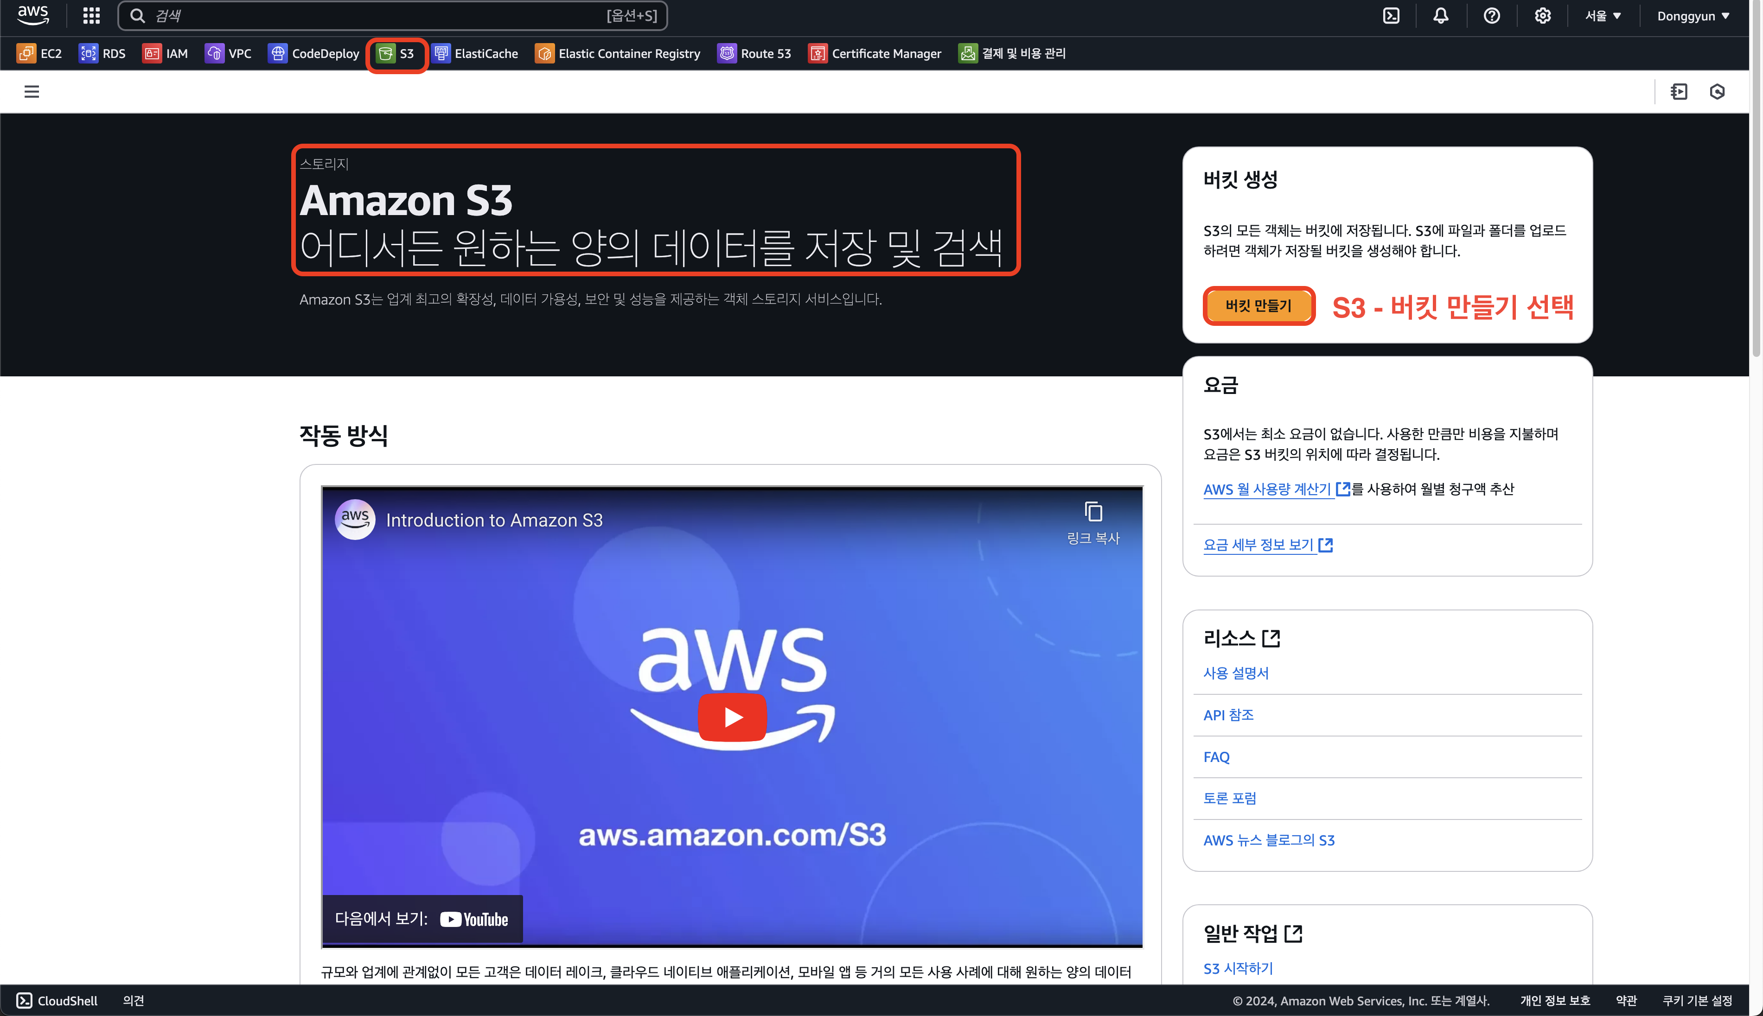Open AWS 월 사용량 계산기 link
The height and width of the screenshot is (1016, 1763).
pyautogui.click(x=1277, y=489)
